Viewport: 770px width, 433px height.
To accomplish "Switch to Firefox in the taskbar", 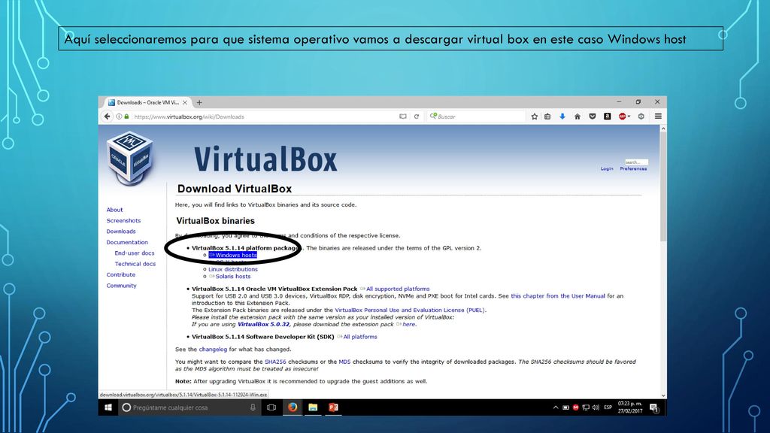I will pos(293,407).
